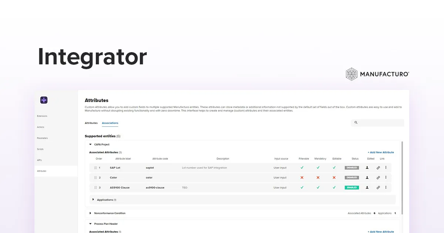Click the Add New Attribute link

point(381,152)
